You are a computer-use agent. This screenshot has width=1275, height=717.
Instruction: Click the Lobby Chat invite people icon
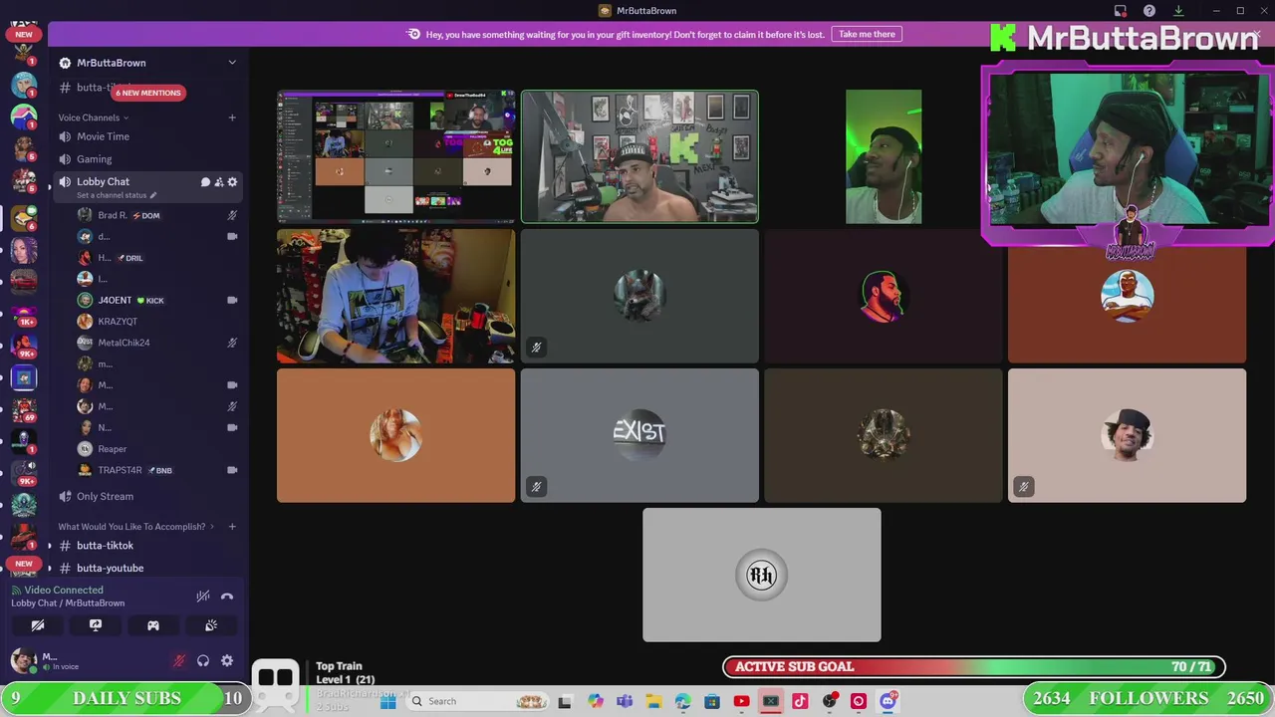click(219, 182)
